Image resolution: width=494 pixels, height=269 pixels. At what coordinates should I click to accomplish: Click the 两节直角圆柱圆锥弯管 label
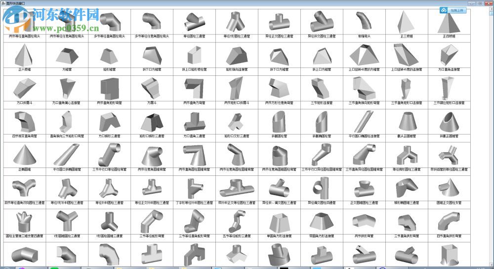click(194, 169)
